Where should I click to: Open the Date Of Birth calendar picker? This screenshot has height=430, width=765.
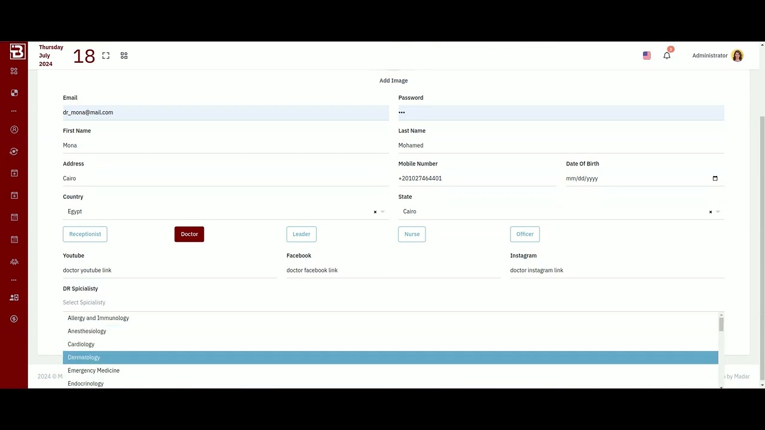pyautogui.click(x=715, y=179)
